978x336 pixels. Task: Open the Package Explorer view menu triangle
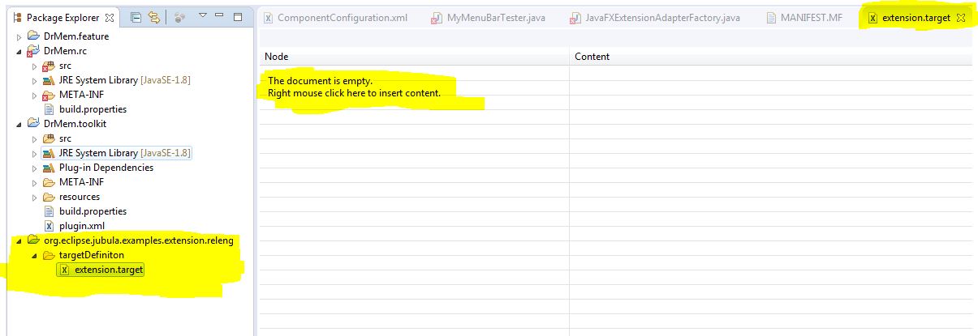(203, 16)
